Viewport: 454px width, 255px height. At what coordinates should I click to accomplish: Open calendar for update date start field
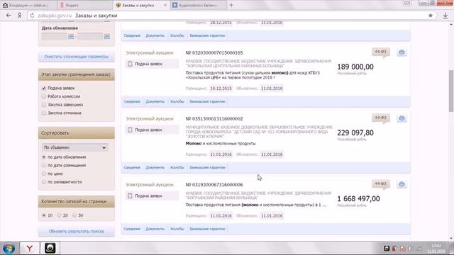[71, 37]
